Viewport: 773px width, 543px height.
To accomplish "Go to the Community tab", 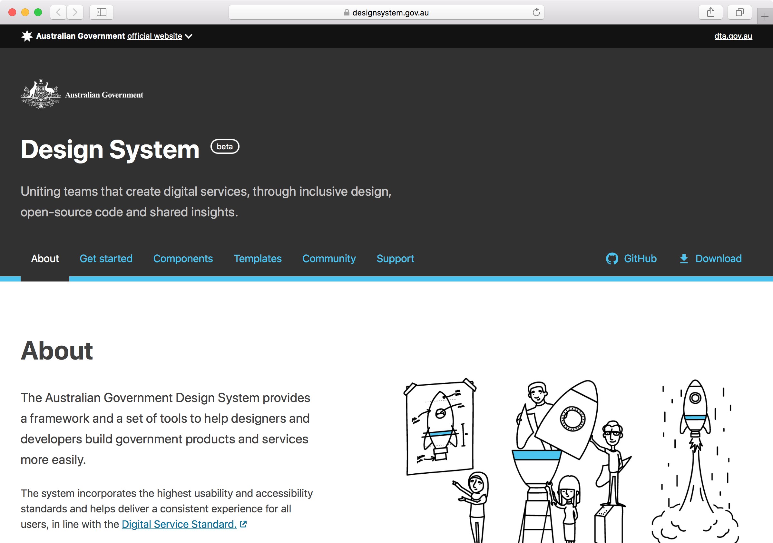I will tap(329, 259).
